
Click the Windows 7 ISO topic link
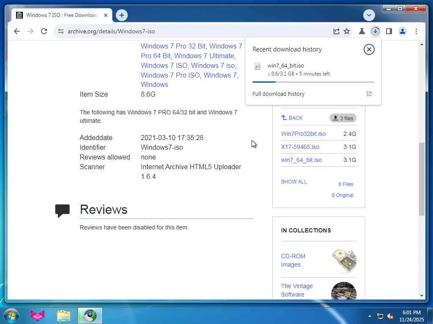[164, 65]
